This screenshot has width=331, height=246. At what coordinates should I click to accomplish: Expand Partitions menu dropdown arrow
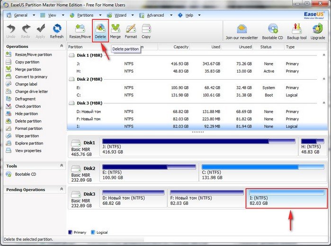point(100,15)
